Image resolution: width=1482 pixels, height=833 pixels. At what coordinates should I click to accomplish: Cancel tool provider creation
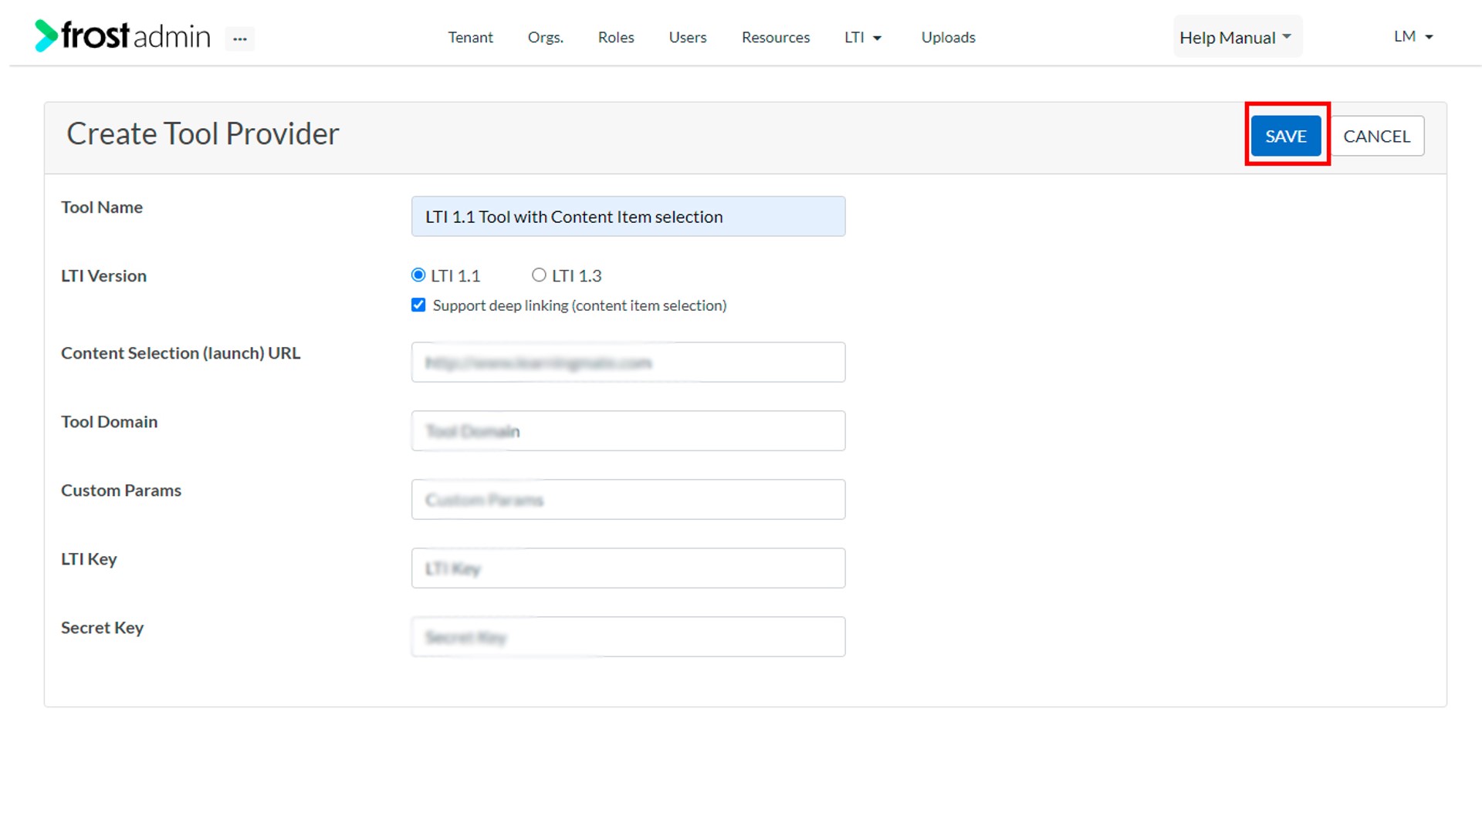(1376, 136)
